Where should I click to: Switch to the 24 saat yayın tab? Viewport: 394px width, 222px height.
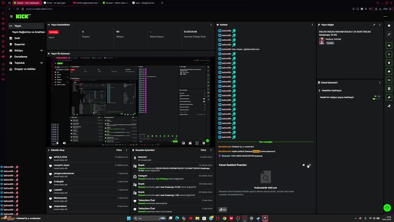[56, 3]
